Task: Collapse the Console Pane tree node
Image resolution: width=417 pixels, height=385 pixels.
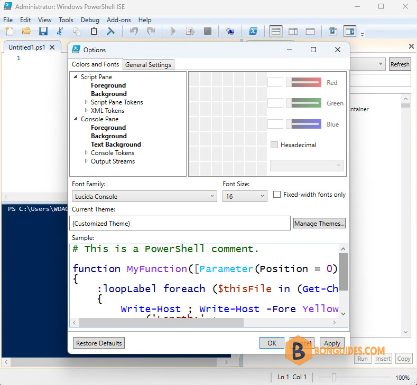Action: click(76, 119)
